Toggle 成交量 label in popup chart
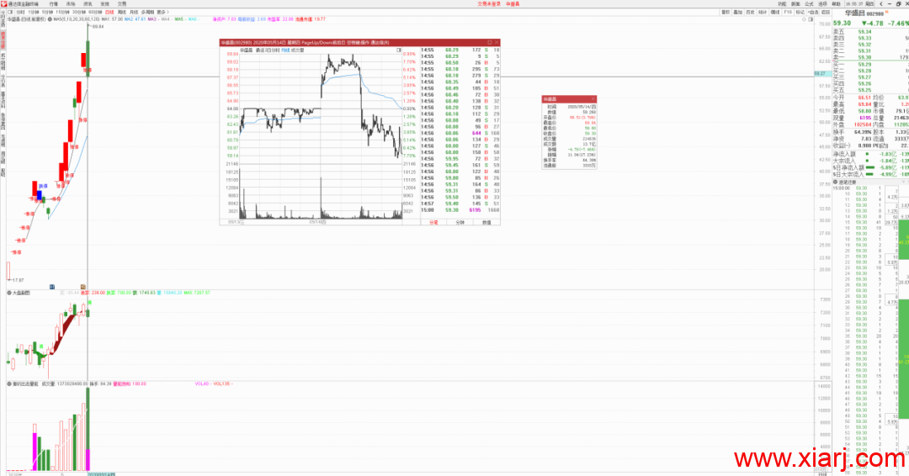909x476 pixels. pyautogui.click(x=297, y=50)
